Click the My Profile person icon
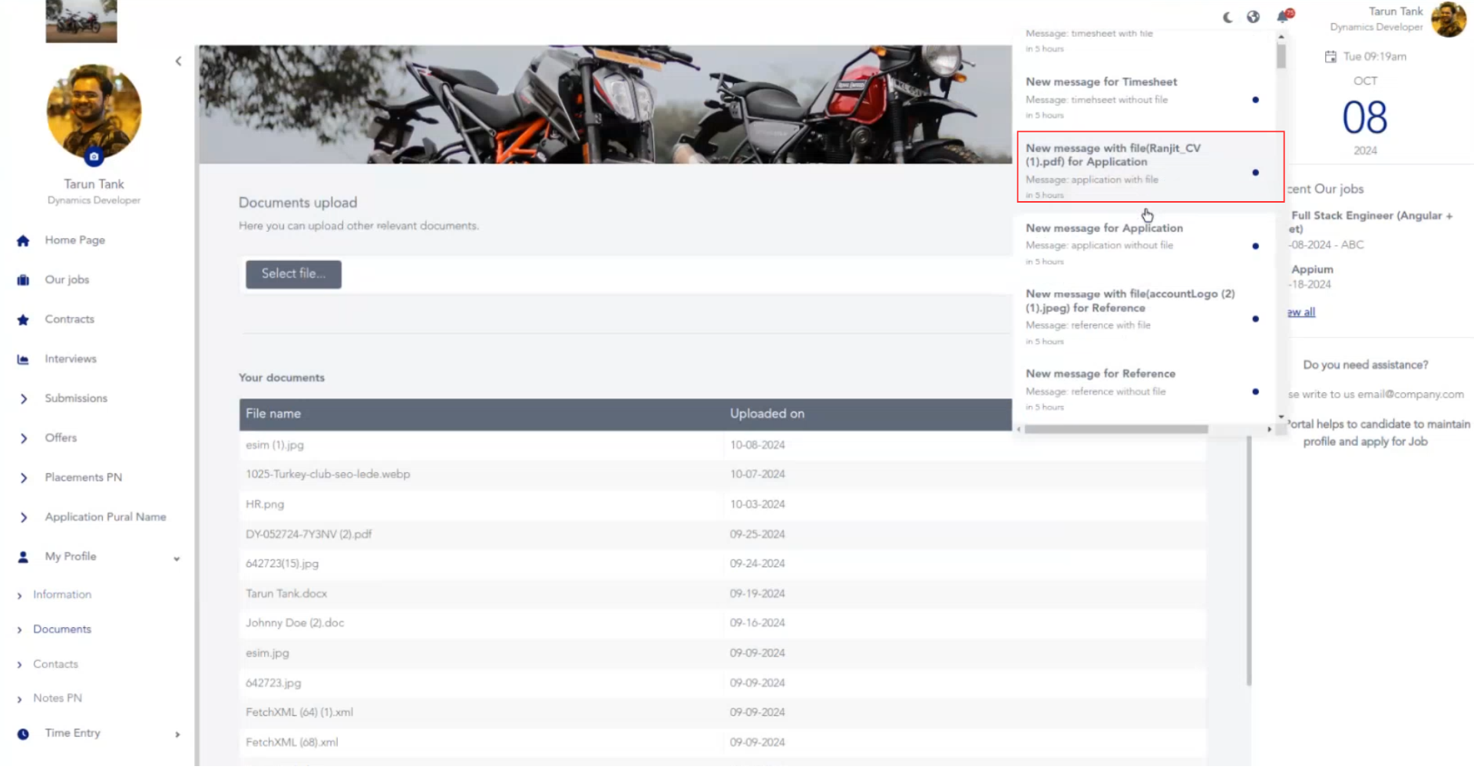This screenshot has width=1474, height=773. pyautogui.click(x=23, y=557)
